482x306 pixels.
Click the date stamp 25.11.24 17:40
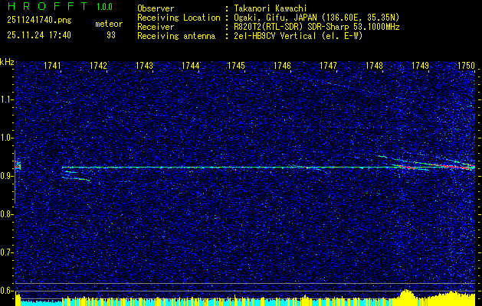pos(39,35)
